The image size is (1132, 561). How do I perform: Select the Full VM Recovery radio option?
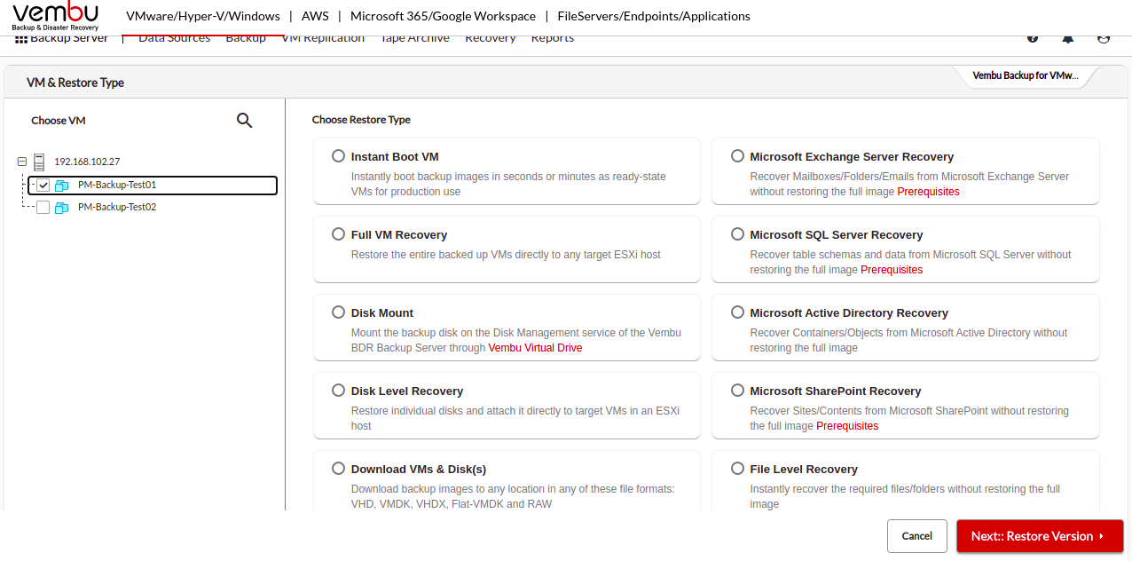point(338,234)
